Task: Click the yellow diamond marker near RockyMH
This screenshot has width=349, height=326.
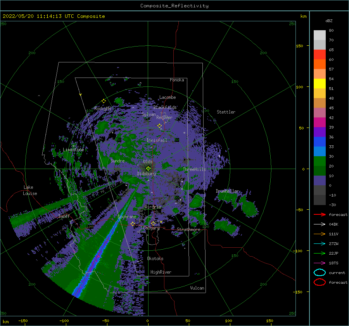Action: [104, 101]
